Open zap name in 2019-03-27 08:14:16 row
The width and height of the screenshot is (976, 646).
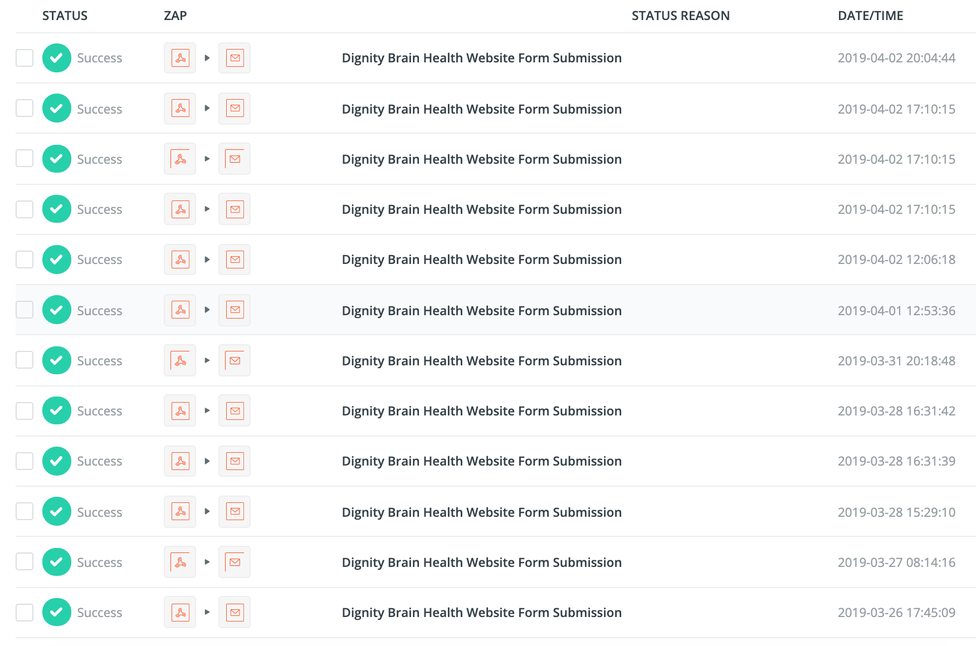pyautogui.click(x=482, y=562)
